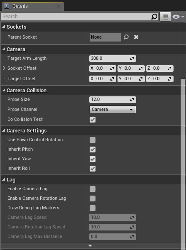This screenshot has width=186, height=250.
Task: Click the Search field
Action: (x=79, y=17)
